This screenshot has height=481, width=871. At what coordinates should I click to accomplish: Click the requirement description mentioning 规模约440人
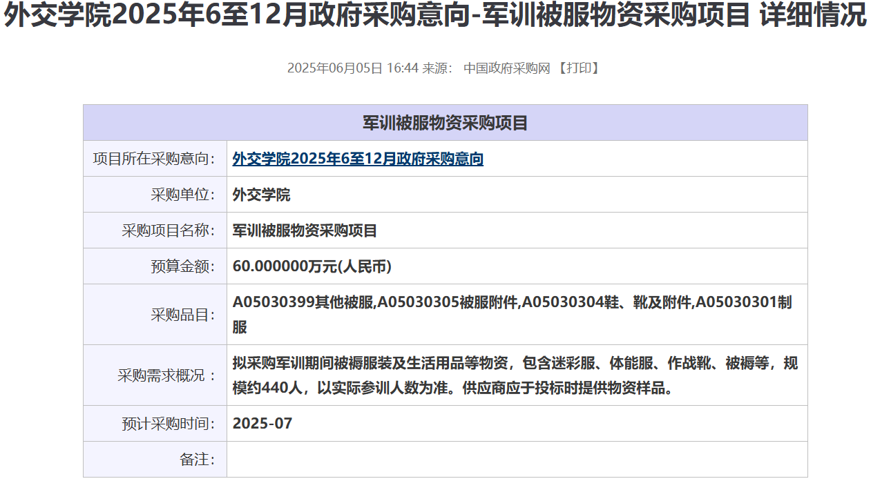click(x=515, y=375)
